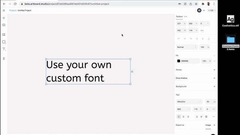Click browser back arrow
The height and width of the screenshot is (135, 240).
[4, 4]
